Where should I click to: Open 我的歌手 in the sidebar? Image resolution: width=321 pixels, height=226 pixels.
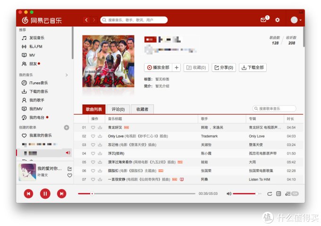click(33, 100)
